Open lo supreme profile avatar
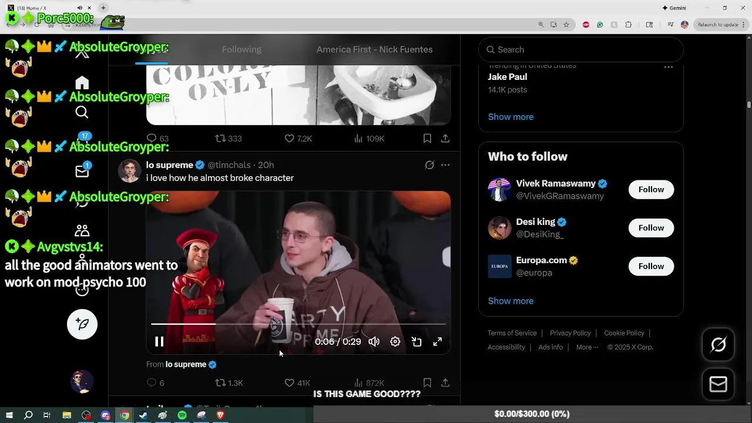The width and height of the screenshot is (752, 423). click(x=129, y=171)
